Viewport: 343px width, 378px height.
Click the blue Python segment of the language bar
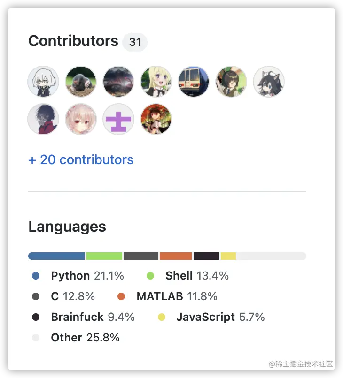[56, 256]
